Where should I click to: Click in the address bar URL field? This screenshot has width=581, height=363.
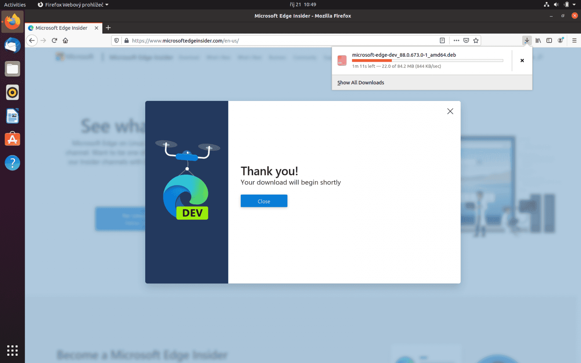254,40
